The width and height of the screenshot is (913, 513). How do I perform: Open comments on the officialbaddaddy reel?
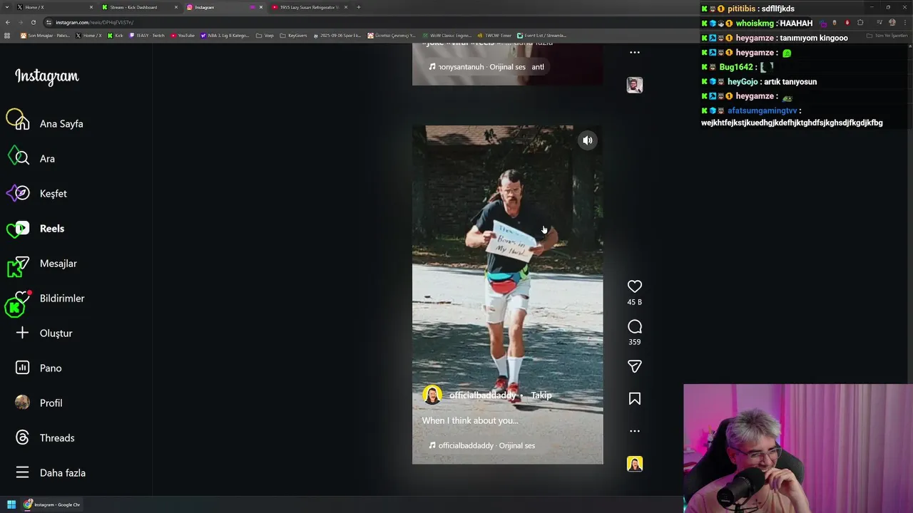pyautogui.click(x=635, y=327)
